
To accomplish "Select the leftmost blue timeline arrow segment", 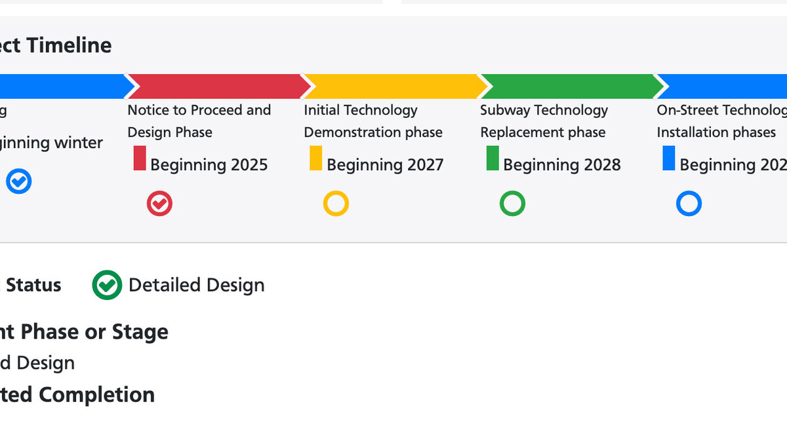I will 64,86.
